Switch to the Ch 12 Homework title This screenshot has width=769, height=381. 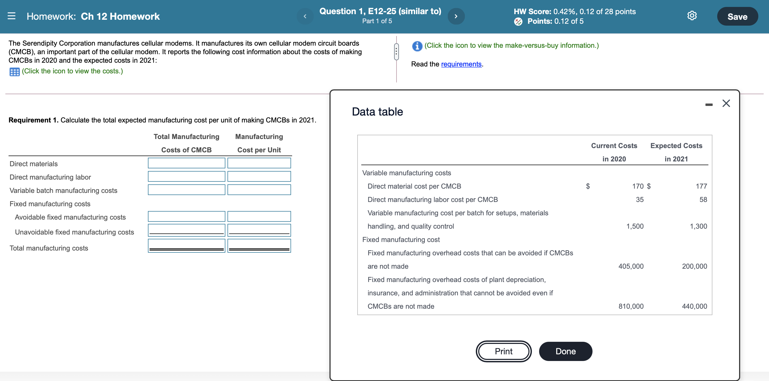pos(120,17)
